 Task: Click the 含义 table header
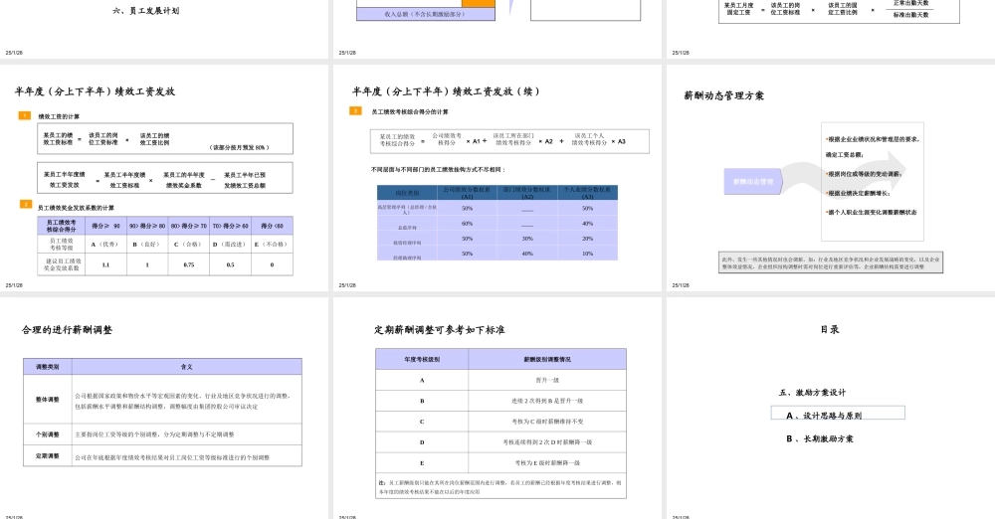(187, 367)
